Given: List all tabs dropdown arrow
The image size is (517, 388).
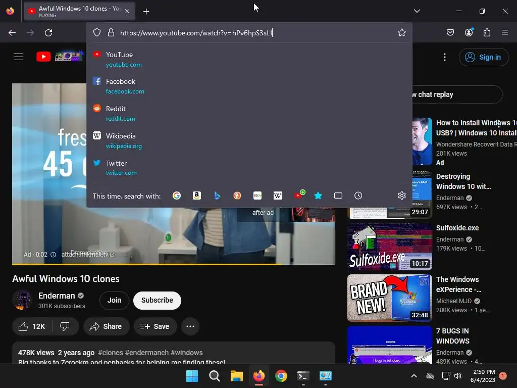Looking at the screenshot, I should coord(417,11).
